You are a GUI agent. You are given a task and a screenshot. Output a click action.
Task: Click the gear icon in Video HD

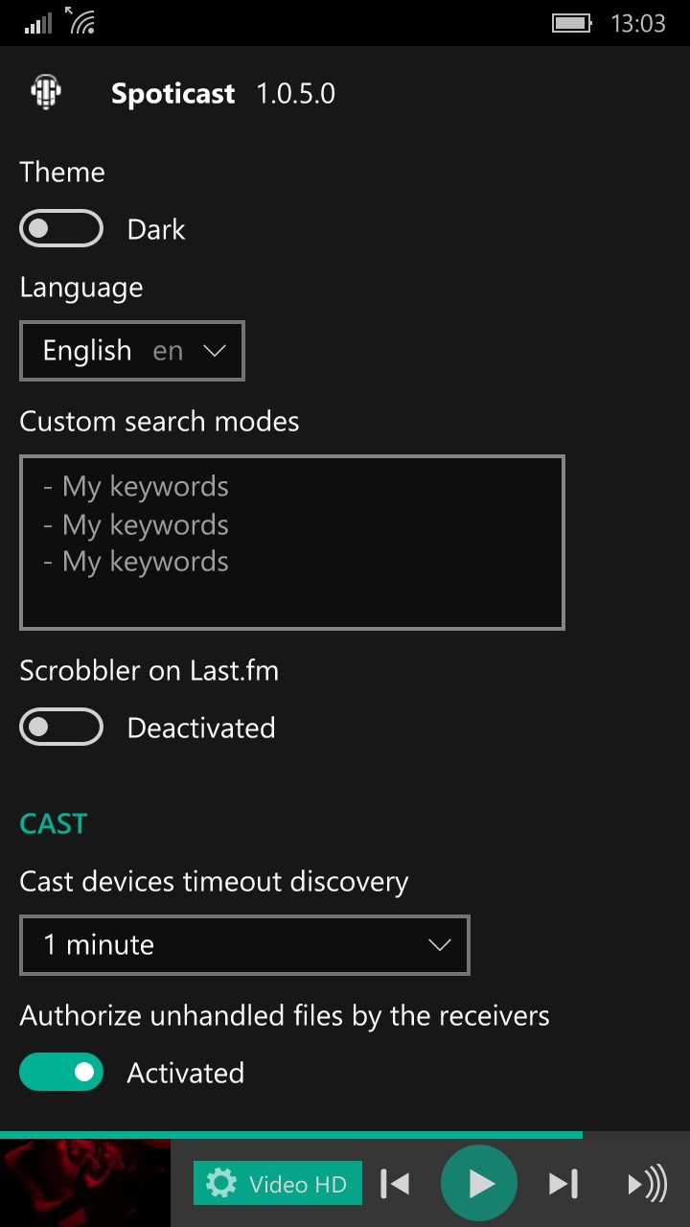pos(221,1184)
